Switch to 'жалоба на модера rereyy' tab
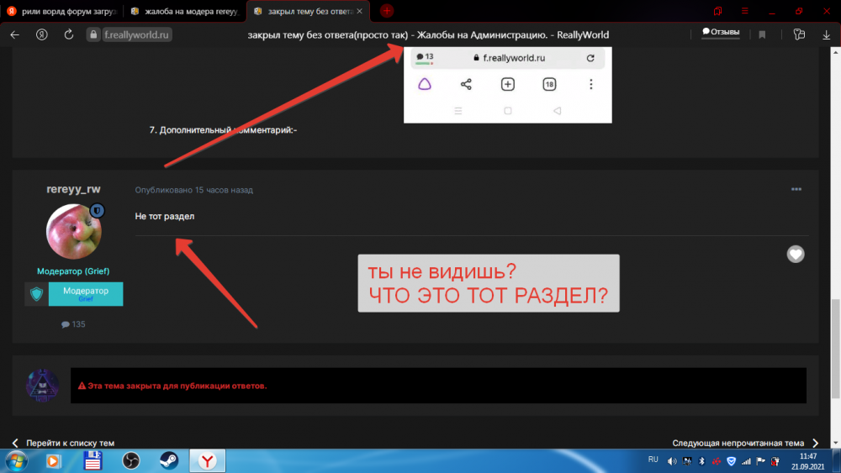The width and height of the screenshot is (841, 473). pos(184,11)
